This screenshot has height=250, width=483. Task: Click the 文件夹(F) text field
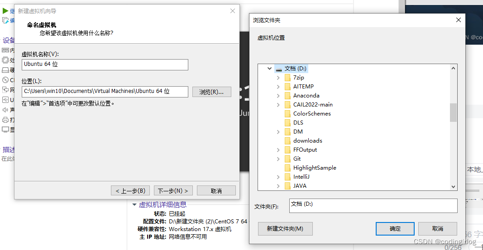click(x=373, y=206)
